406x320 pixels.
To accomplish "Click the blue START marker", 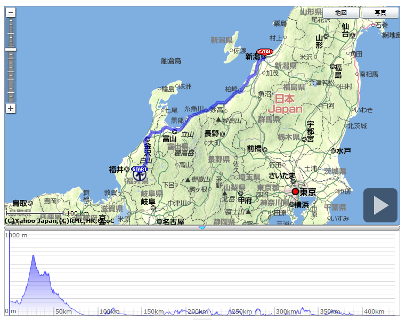I will click(140, 169).
